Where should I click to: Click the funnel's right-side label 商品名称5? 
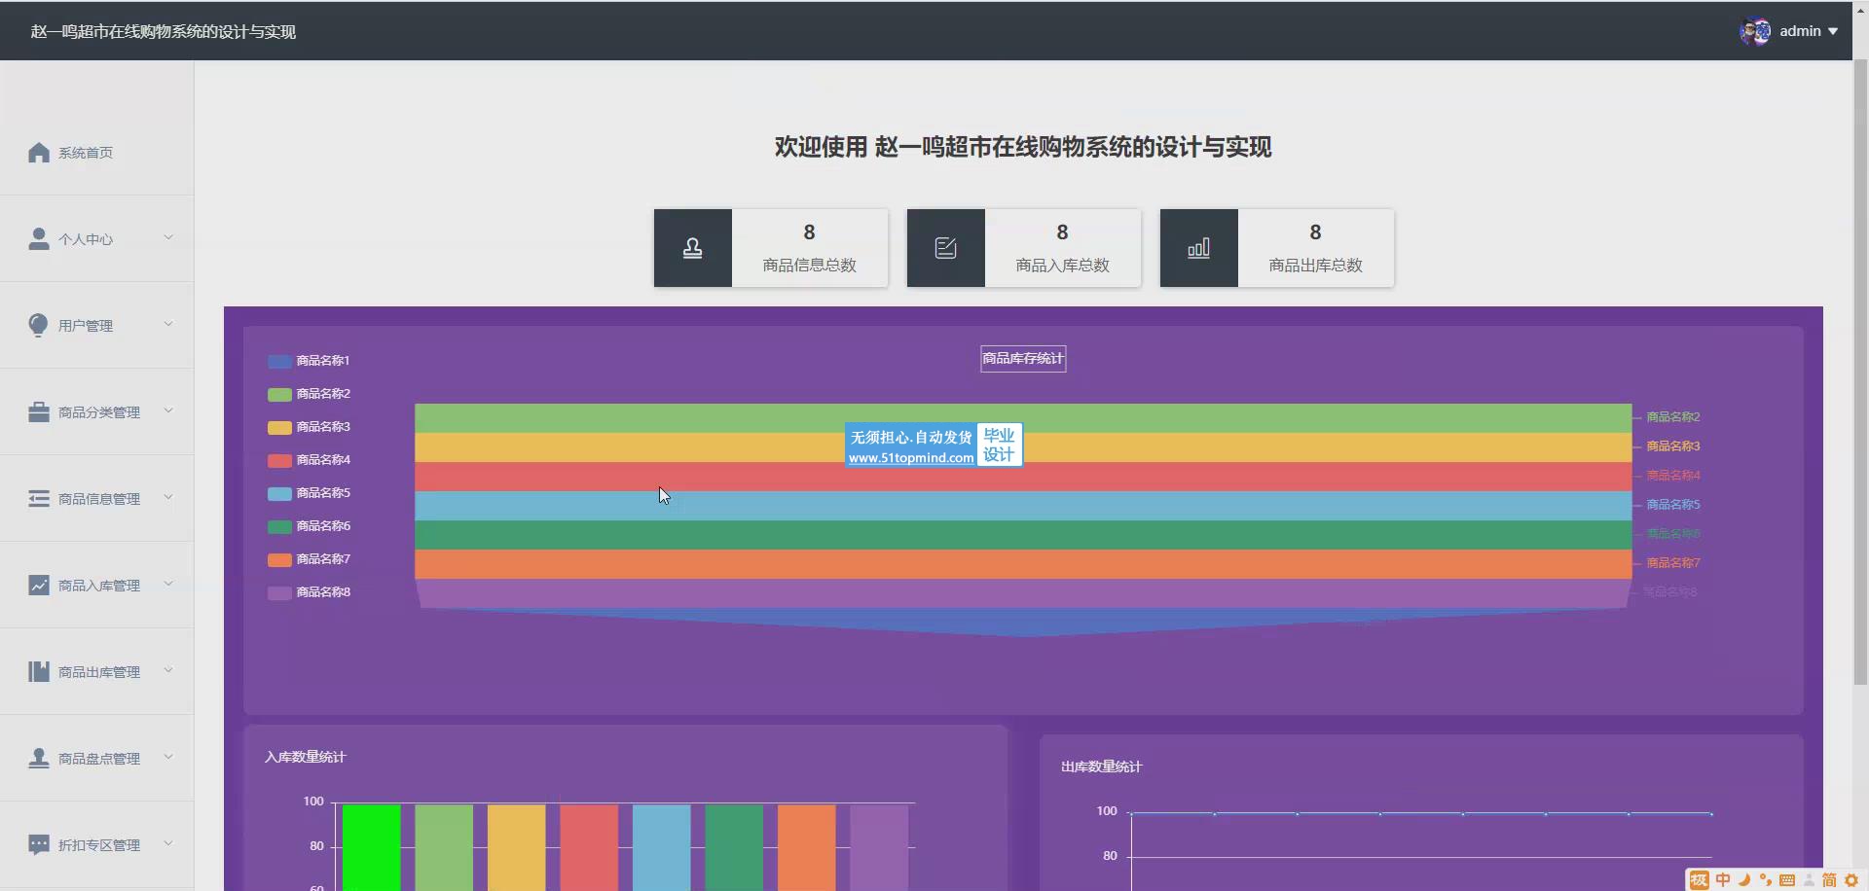[x=1672, y=505]
